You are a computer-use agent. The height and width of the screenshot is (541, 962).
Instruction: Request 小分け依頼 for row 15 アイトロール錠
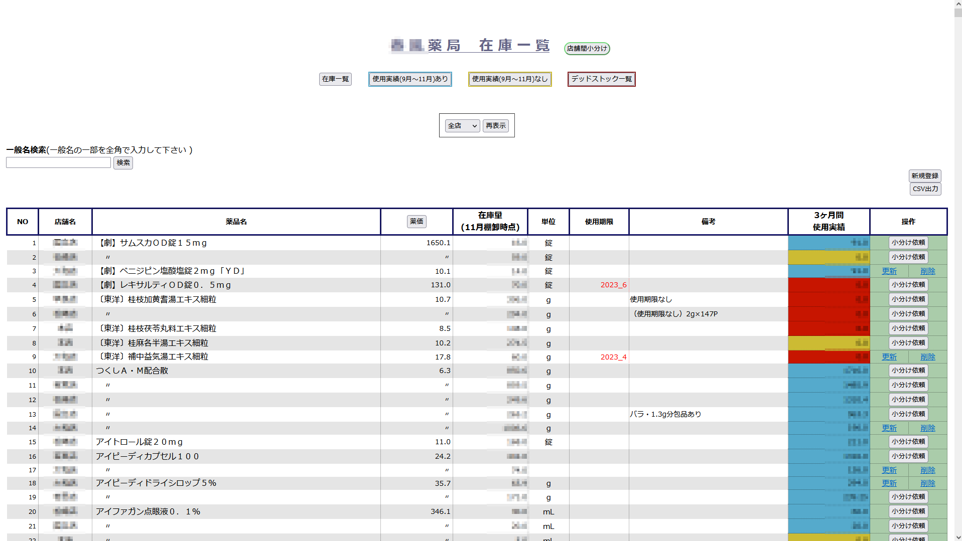908,442
